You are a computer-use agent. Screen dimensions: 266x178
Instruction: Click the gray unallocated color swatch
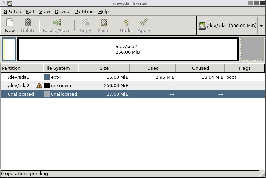pos(47,94)
